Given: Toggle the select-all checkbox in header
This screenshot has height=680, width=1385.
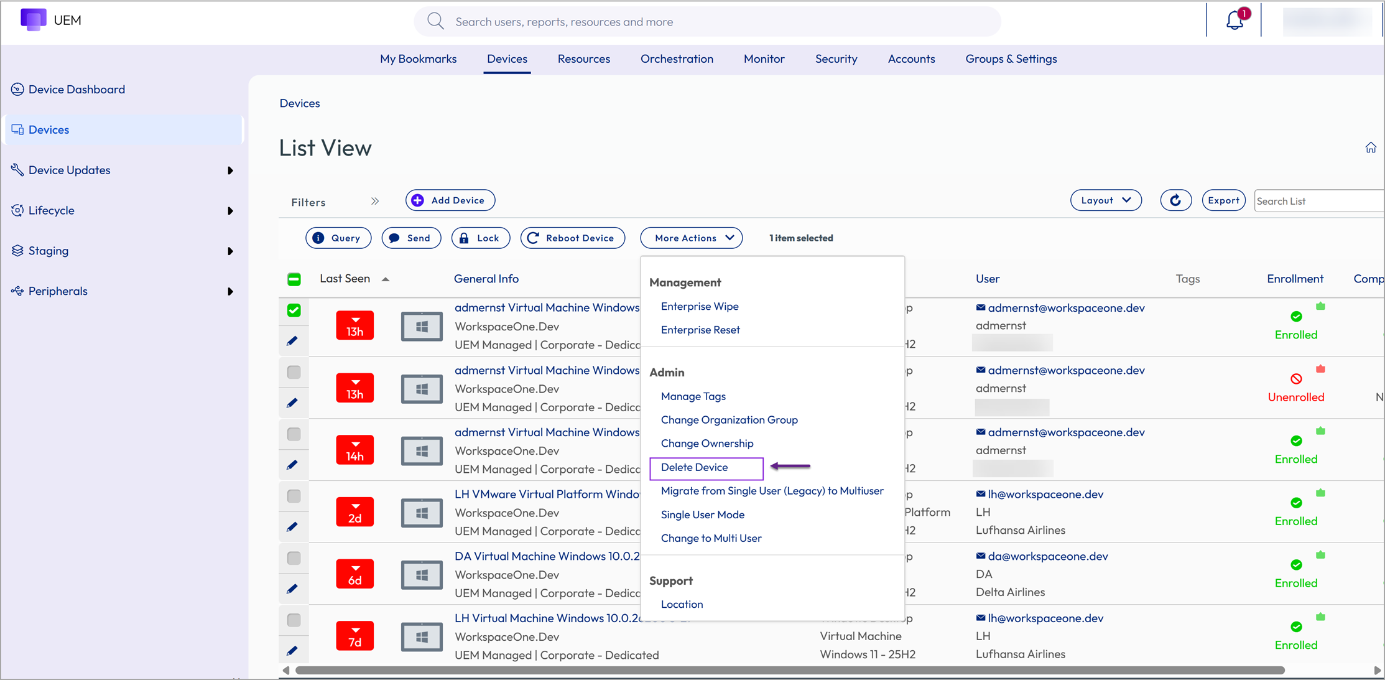Looking at the screenshot, I should click(294, 279).
